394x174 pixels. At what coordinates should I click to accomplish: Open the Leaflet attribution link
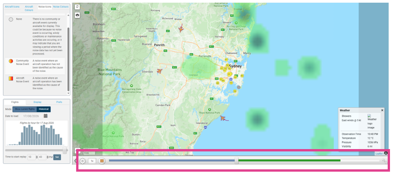[x=379, y=154]
